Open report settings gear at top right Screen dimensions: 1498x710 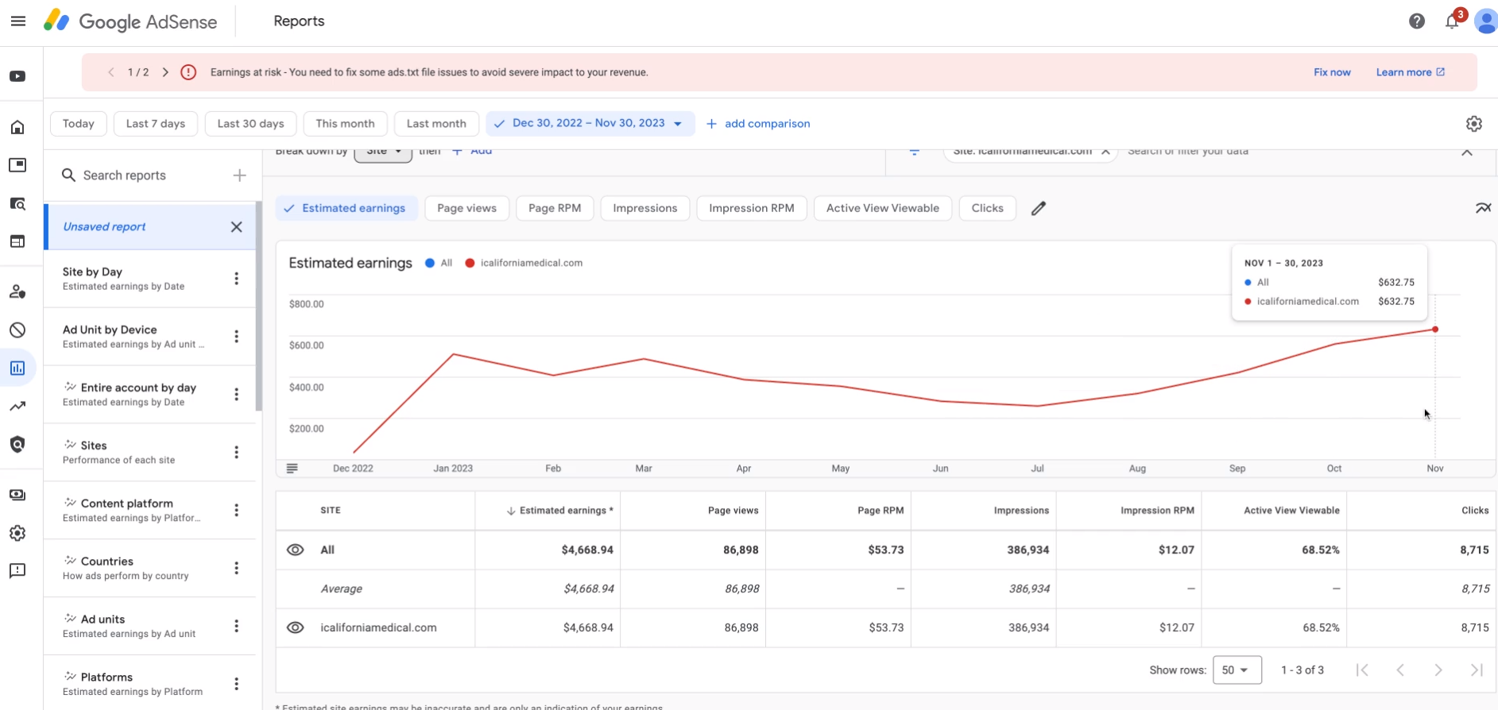(1474, 123)
